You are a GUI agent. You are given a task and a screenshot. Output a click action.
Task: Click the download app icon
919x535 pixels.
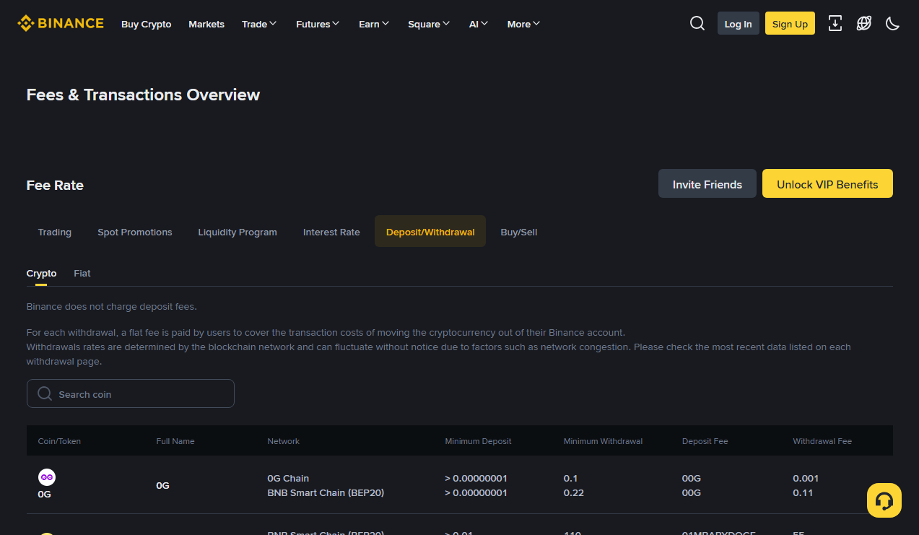pyautogui.click(x=835, y=24)
